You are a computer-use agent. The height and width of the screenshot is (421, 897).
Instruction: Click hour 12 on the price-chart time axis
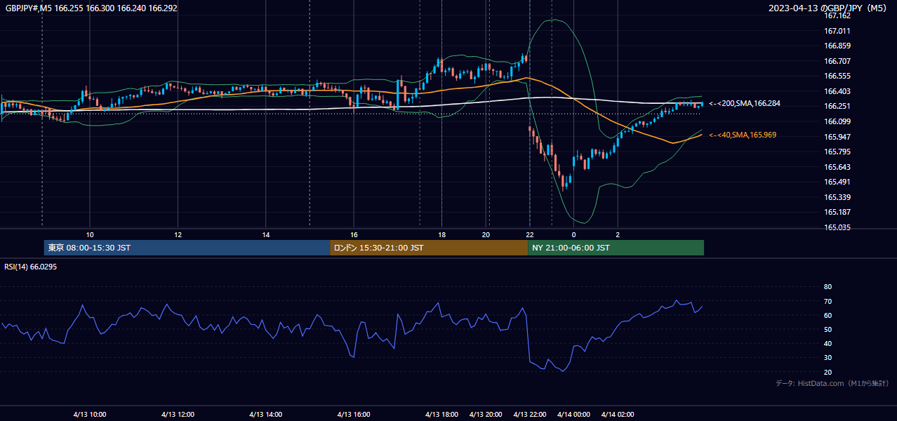[178, 234]
